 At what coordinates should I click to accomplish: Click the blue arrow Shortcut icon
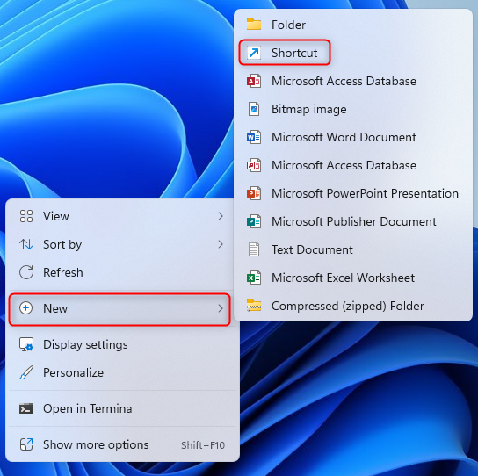[254, 53]
